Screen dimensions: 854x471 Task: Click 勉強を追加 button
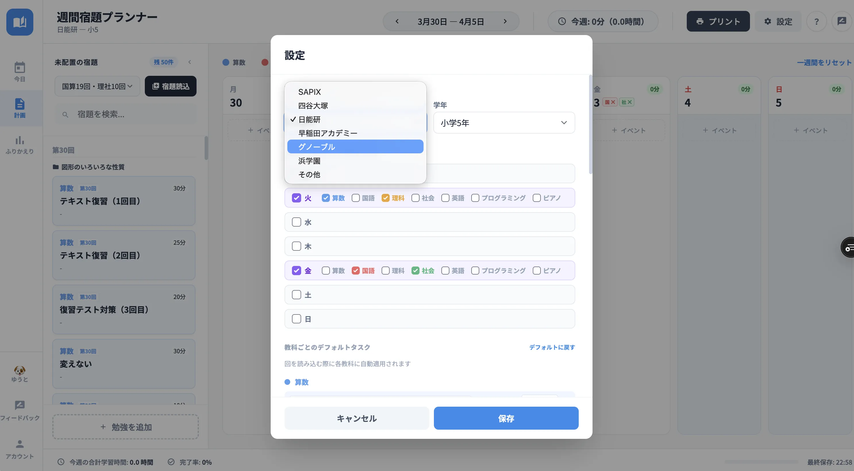point(126,427)
